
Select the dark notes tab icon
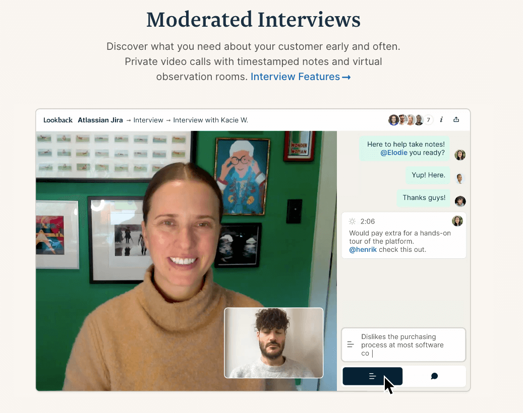[x=372, y=376]
